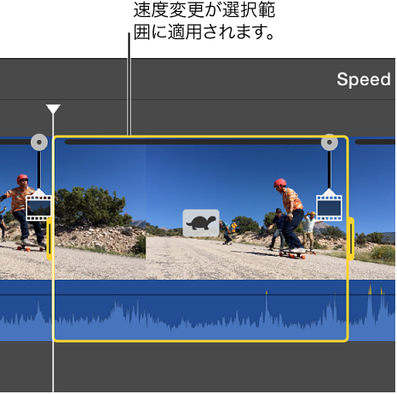Select the skateboarder in orange shirt frame

[245, 211]
